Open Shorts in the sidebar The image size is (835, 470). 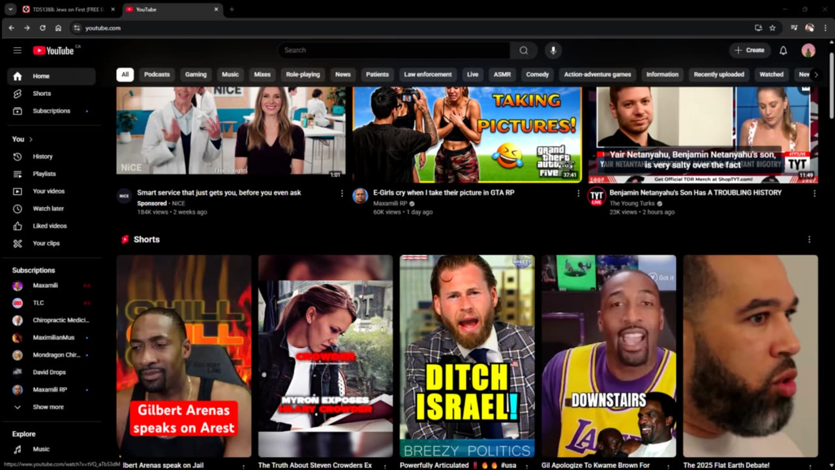(52, 93)
